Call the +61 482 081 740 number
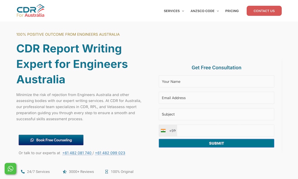The image size is (298, 179). (77, 153)
